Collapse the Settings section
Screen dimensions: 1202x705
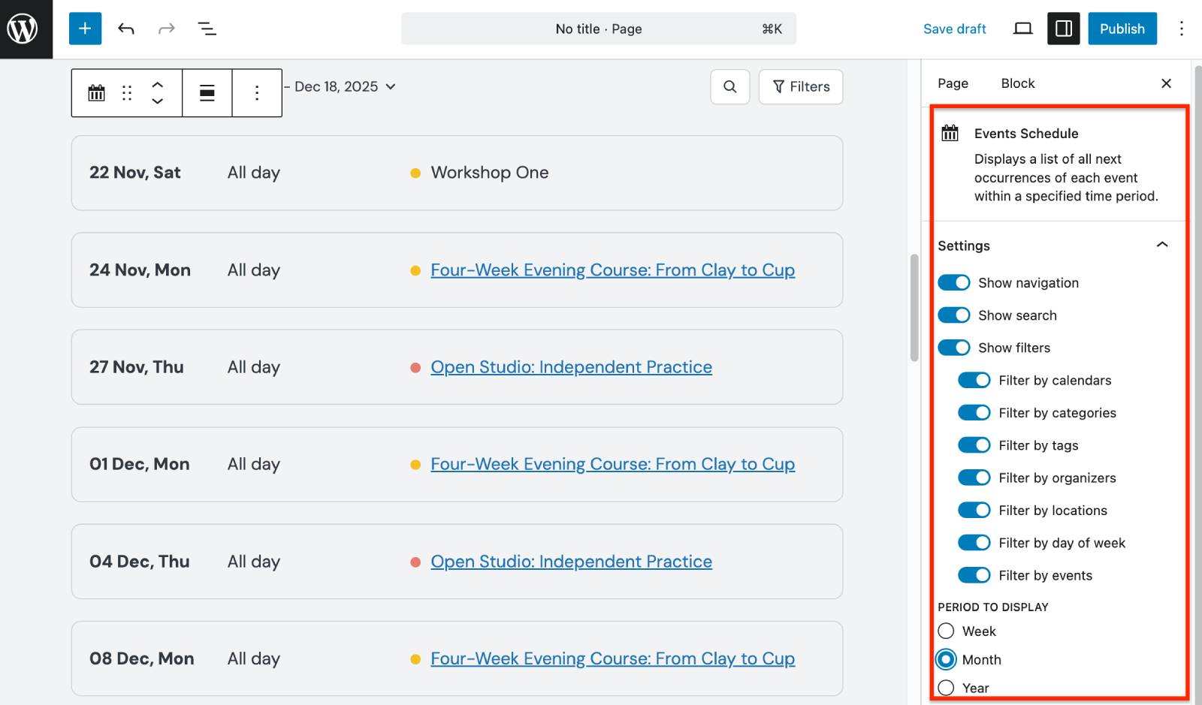click(1162, 245)
